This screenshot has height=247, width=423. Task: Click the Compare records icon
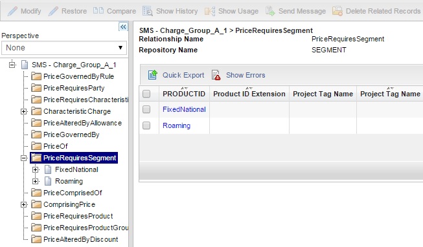coord(98,11)
